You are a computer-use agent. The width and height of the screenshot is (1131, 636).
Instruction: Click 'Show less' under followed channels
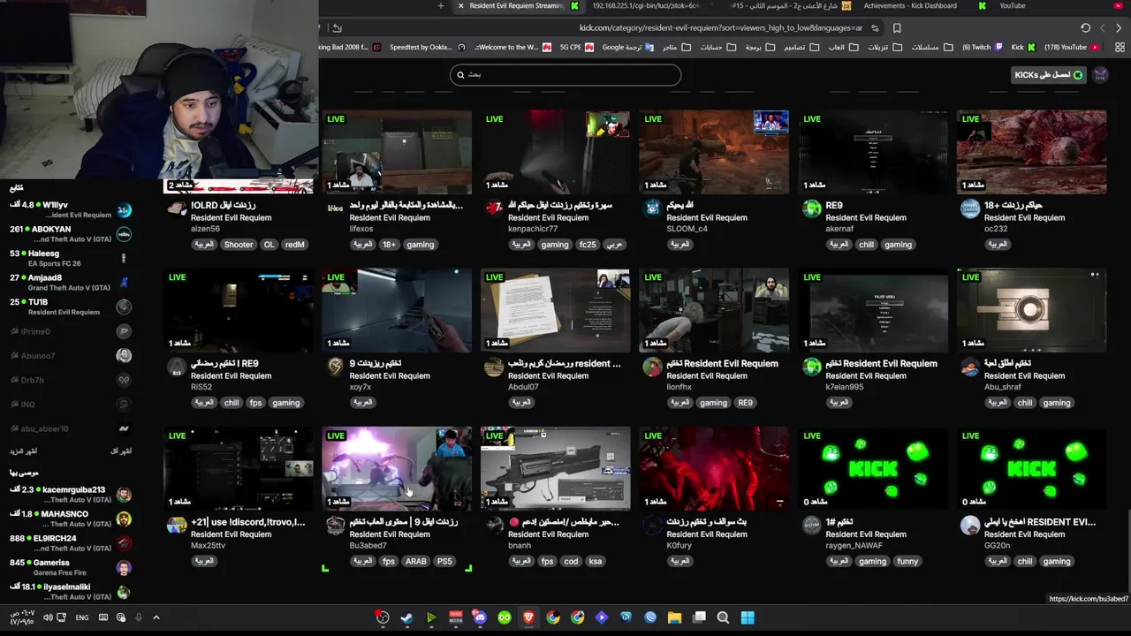[x=121, y=450]
